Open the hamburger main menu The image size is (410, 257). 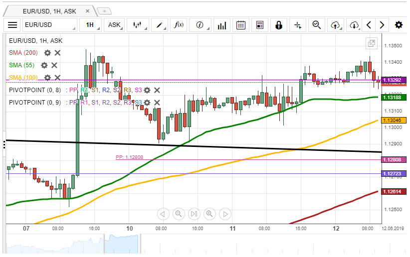point(12,25)
